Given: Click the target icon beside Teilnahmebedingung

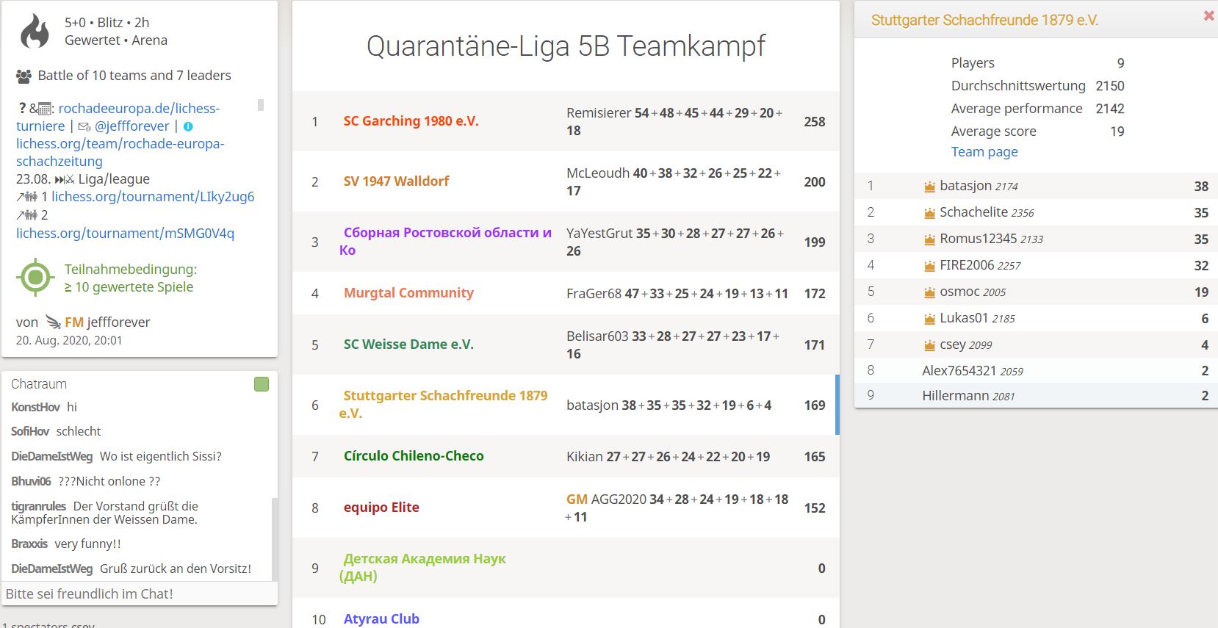Looking at the screenshot, I should [x=35, y=278].
